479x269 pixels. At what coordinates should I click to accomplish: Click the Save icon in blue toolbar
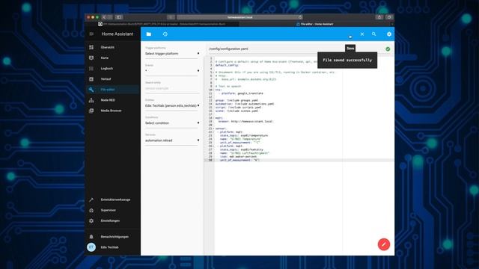pos(350,37)
